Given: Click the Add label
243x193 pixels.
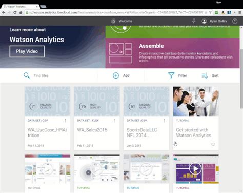Looking at the screenshot, I should [126, 75].
